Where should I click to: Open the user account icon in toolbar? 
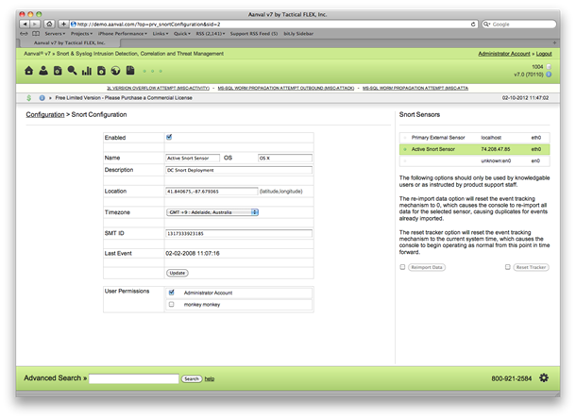tap(43, 71)
